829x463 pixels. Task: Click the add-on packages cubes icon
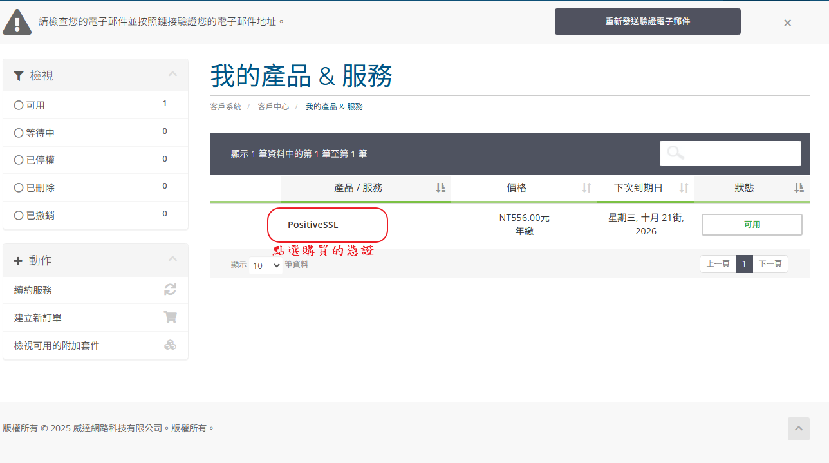(x=170, y=345)
